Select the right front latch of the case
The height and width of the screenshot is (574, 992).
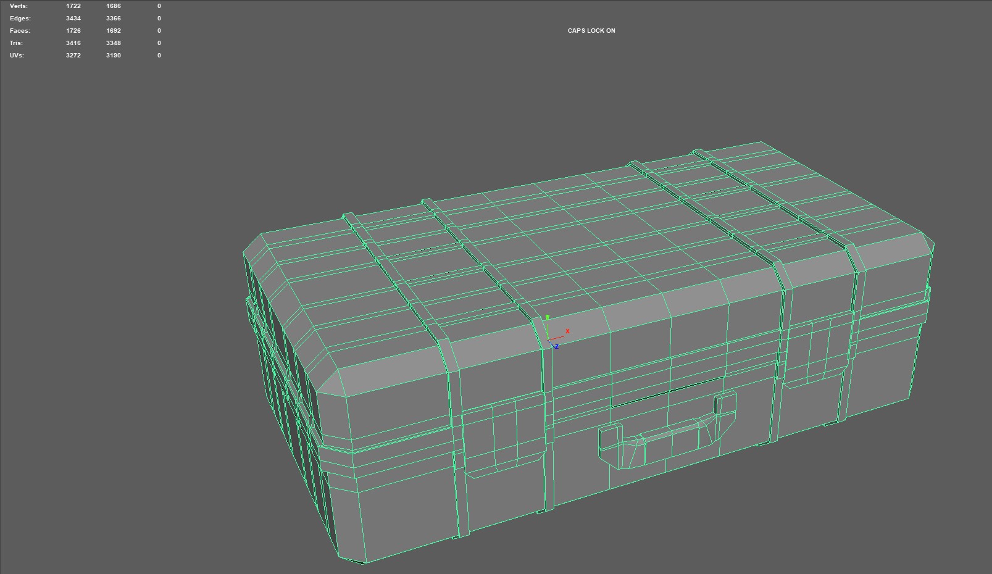[816, 351]
